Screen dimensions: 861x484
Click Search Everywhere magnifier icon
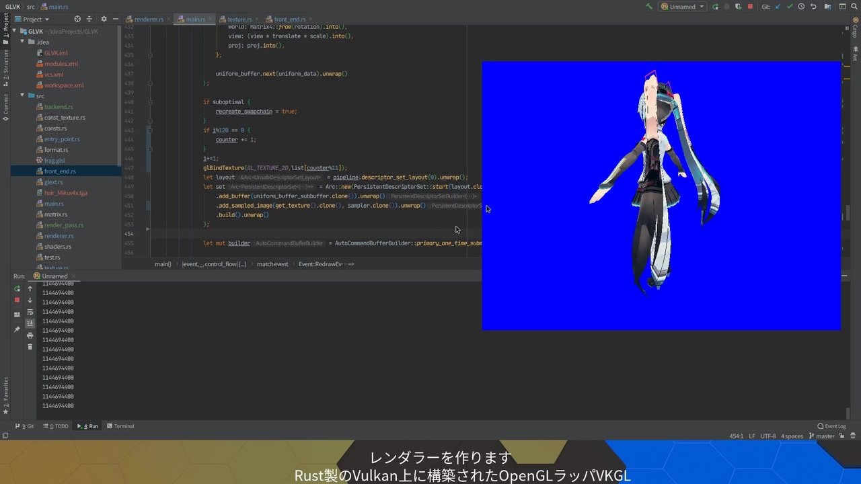[x=854, y=7]
